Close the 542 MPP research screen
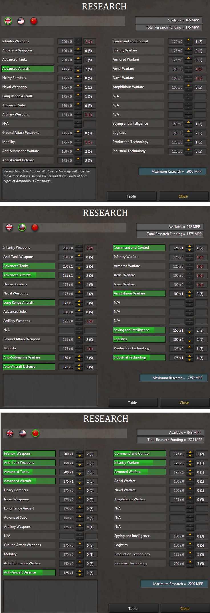The image size is (210, 613). point(185,403)
